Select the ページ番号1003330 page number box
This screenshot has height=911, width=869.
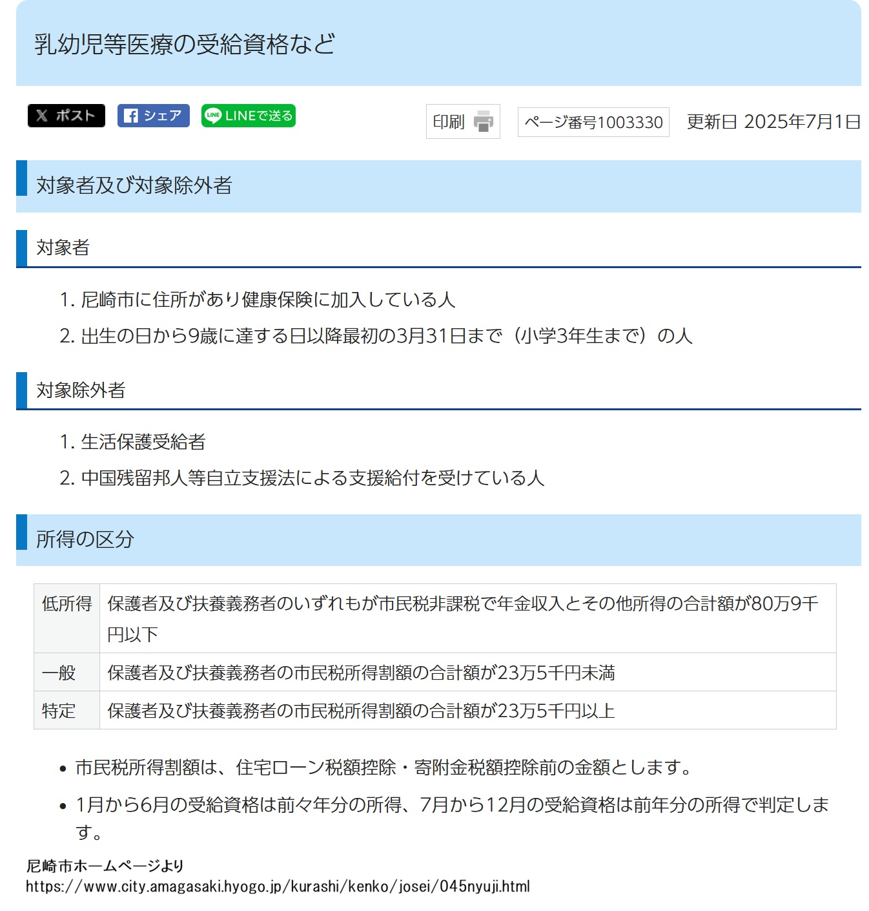click(593, 122)
